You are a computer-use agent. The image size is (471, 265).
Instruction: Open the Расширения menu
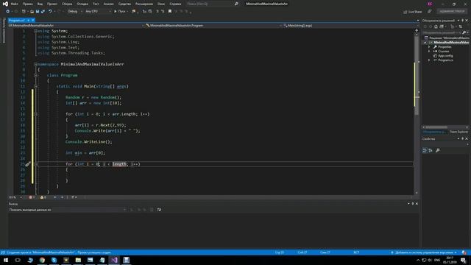[144, 4]
